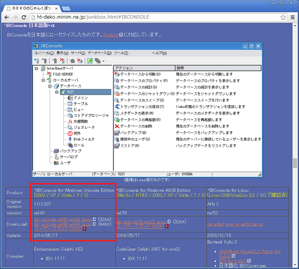Open the ツール(T) menu in IBConsole
Image resolution: width=299 pixels, height=269 pixels.
[x=121, y=53]
